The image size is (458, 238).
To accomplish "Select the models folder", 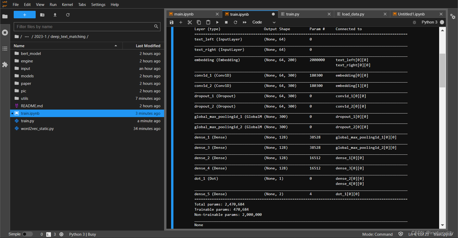I will coord(87,76).
